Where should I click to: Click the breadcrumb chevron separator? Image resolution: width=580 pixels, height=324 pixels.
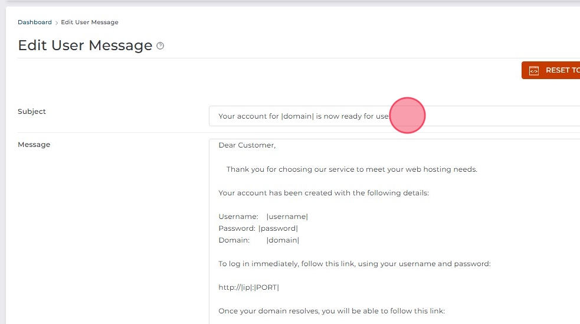click(57, 22)
